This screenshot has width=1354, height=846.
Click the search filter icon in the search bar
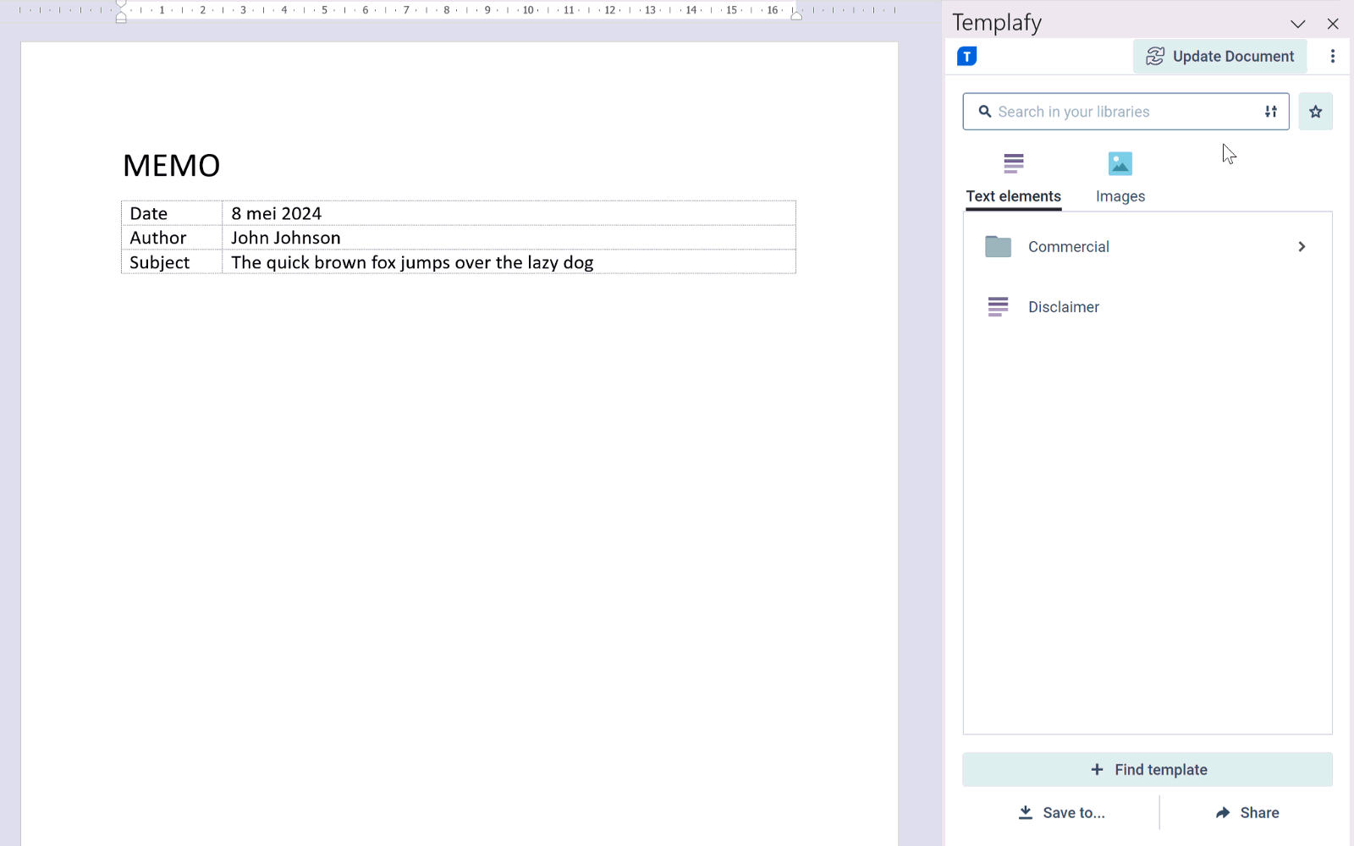point(1270,111)
